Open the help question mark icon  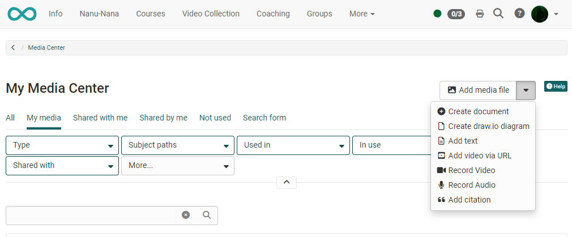(519, 14)
